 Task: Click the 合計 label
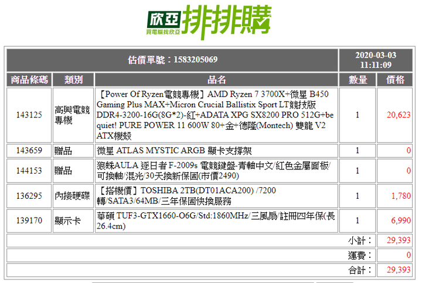point(360,270)
